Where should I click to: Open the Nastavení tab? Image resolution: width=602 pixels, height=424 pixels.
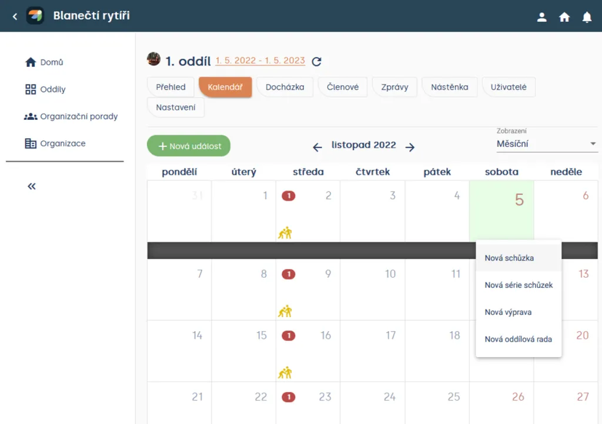pos(175,107)
